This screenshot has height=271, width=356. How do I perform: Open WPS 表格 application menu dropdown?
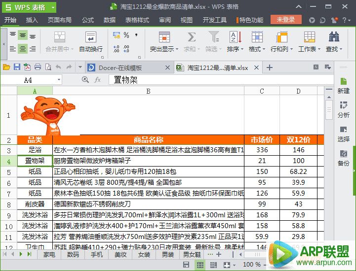(x=53, y=8)
